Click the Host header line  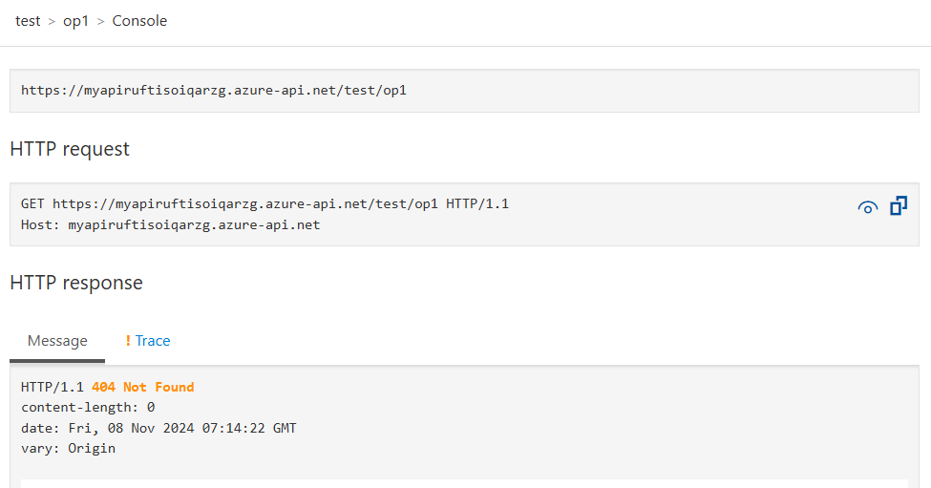click(x=170, y=225)
